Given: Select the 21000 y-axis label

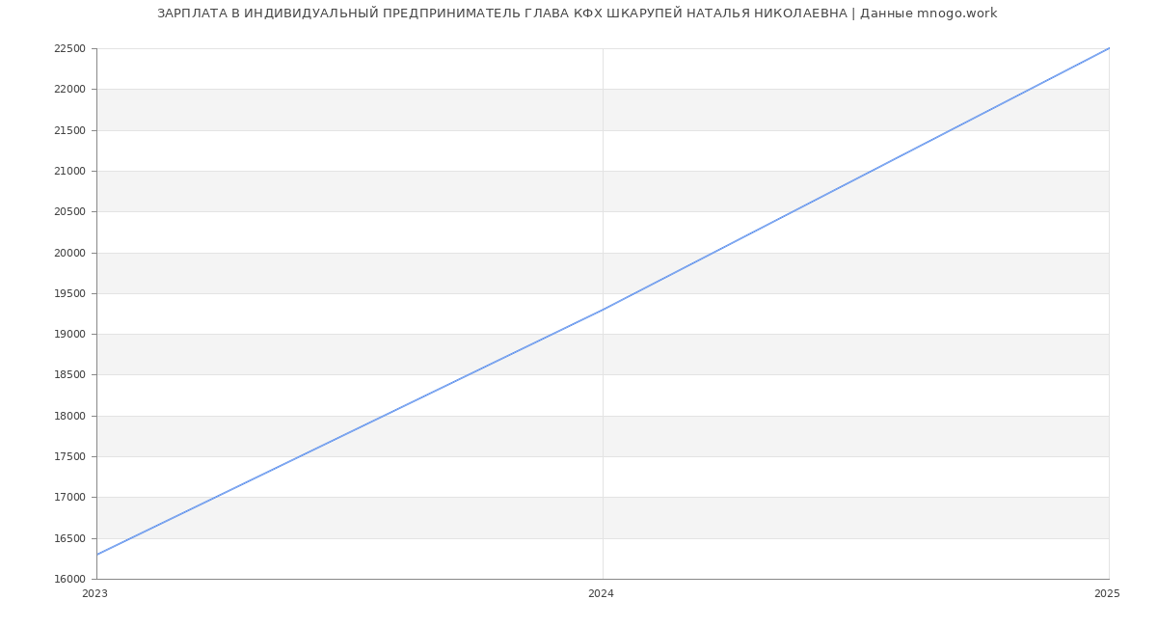Looking at the screenshot, I should (x=69, y=171).
